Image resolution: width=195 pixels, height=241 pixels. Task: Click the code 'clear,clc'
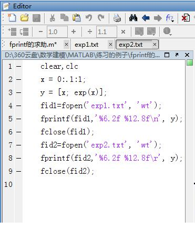pyautogui.click(x=59, y=67)
